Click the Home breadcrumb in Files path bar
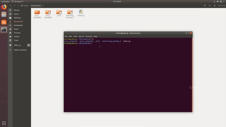Viewport: 226px width, 127px height. pyautogui.click(x=25, y=6)
